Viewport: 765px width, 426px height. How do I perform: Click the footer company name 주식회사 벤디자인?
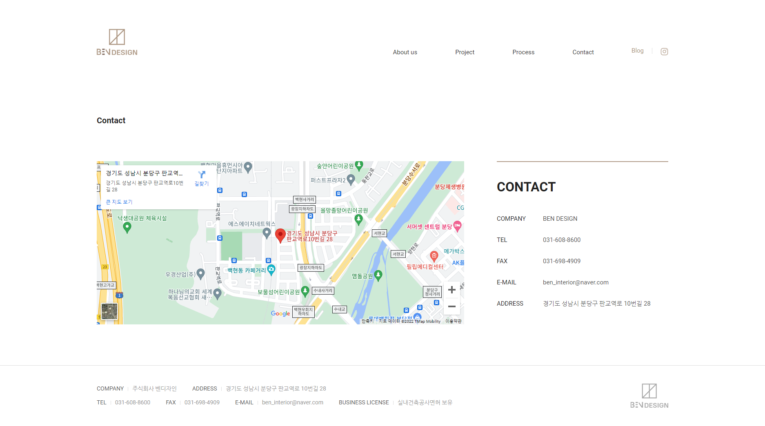coord(154,388)
